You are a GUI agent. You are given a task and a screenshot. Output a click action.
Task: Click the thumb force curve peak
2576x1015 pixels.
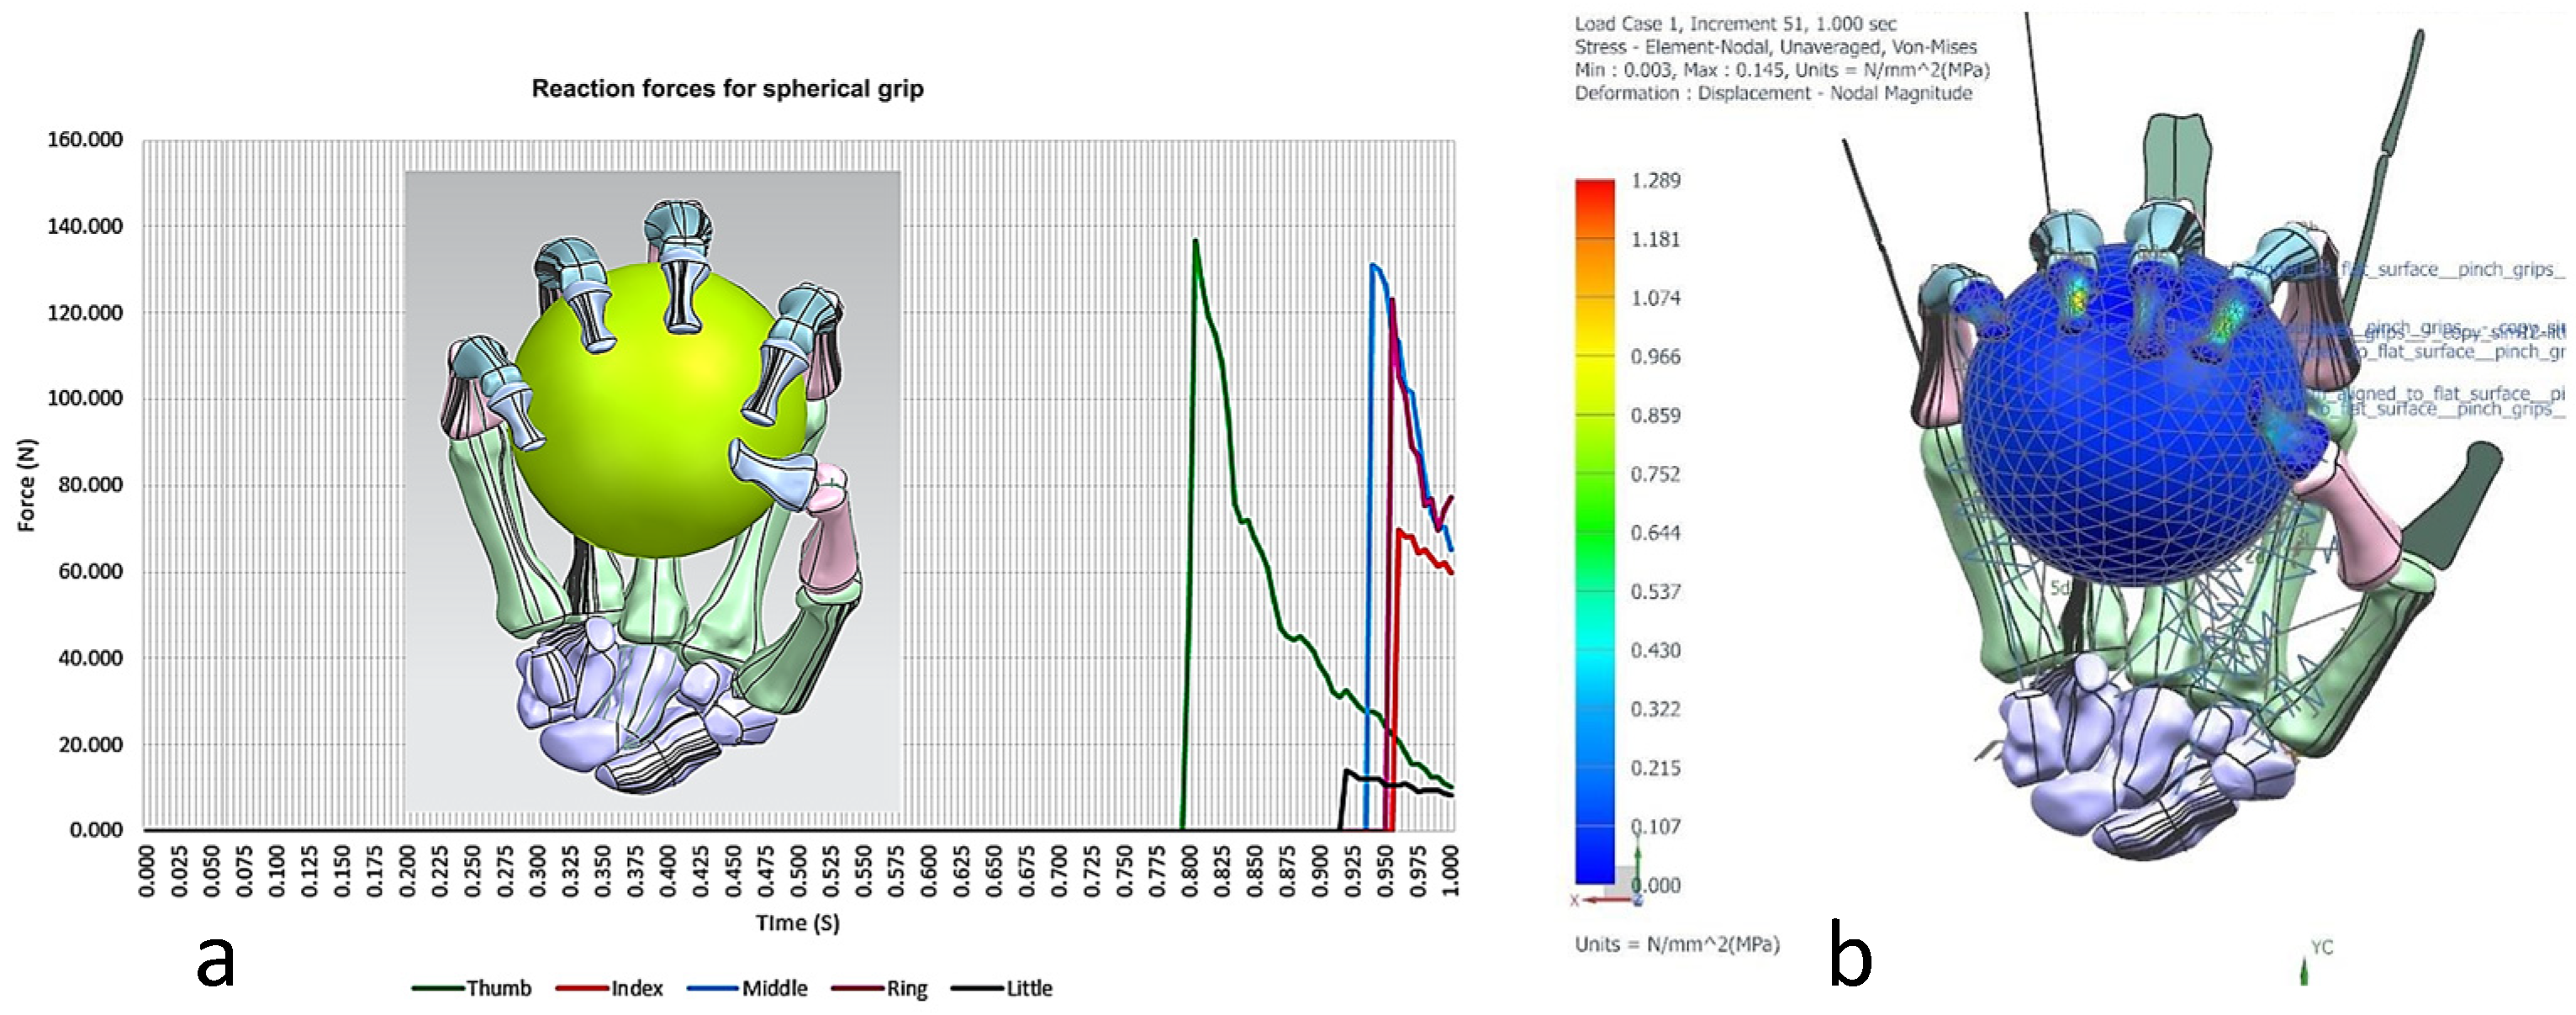(1195, 241)
